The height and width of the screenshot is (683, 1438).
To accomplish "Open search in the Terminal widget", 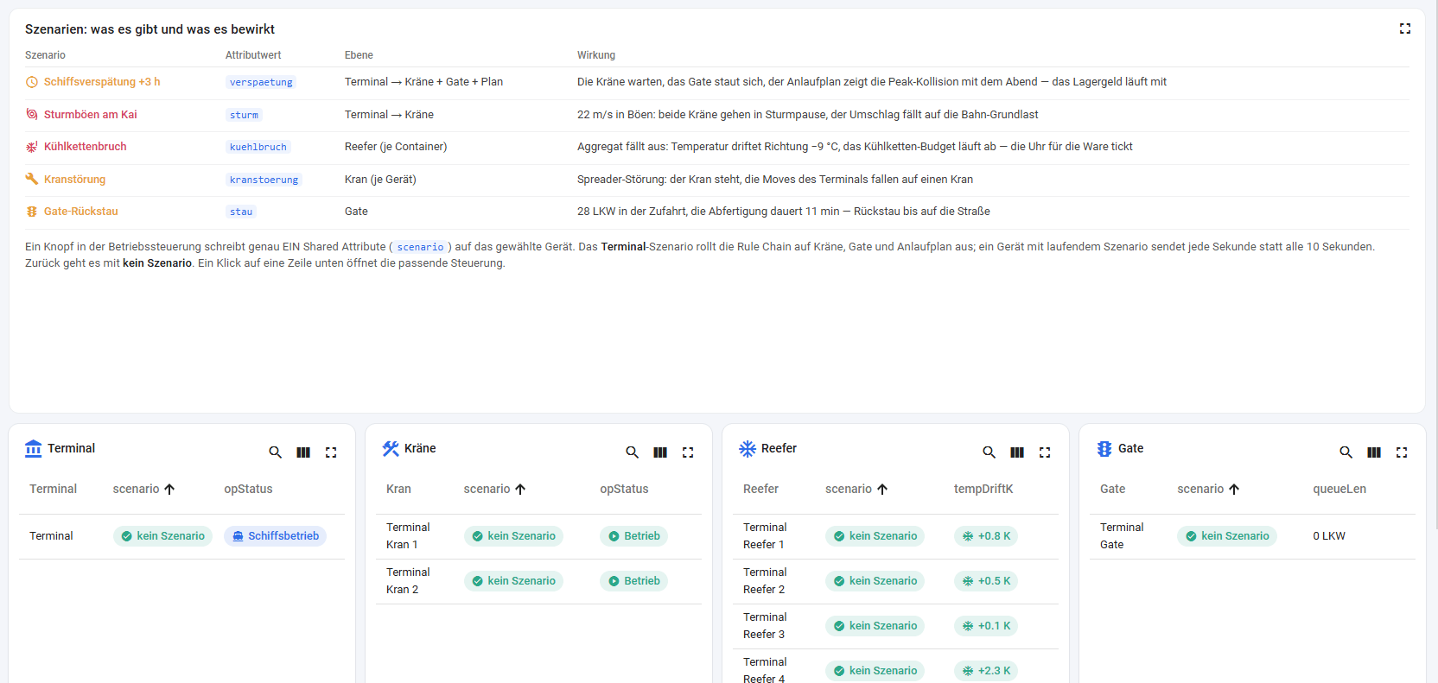I will tap(276, 452).
